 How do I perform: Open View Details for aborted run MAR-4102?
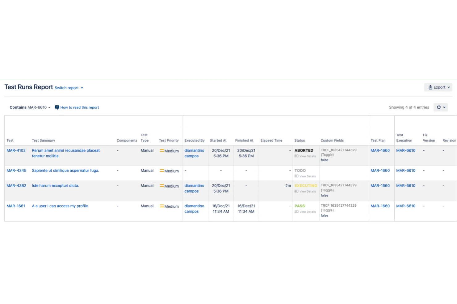(305, 156)
